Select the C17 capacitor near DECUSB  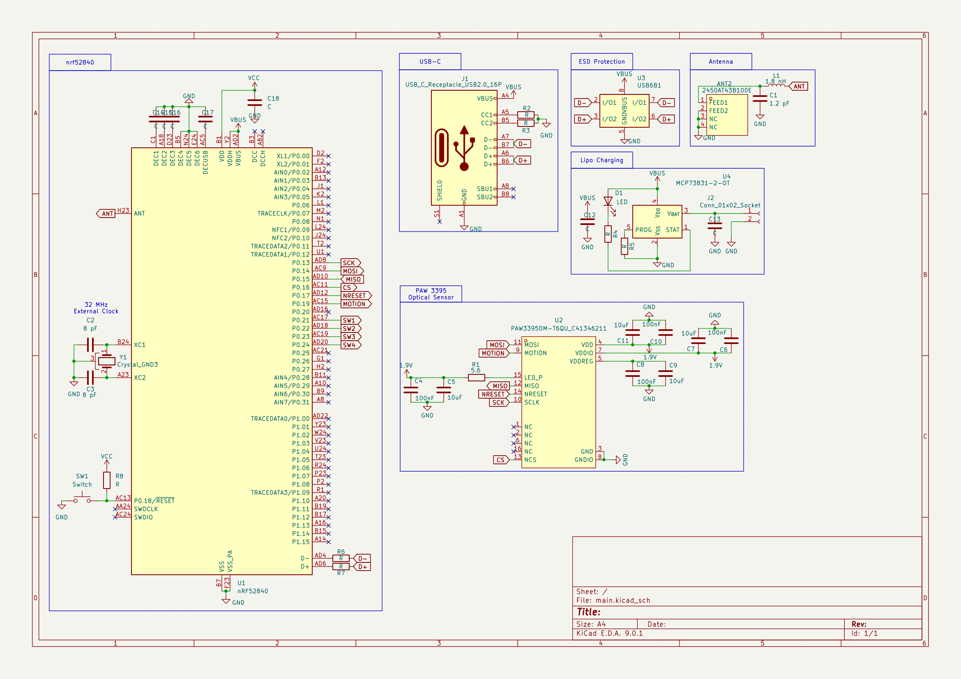tap(205, 119)
